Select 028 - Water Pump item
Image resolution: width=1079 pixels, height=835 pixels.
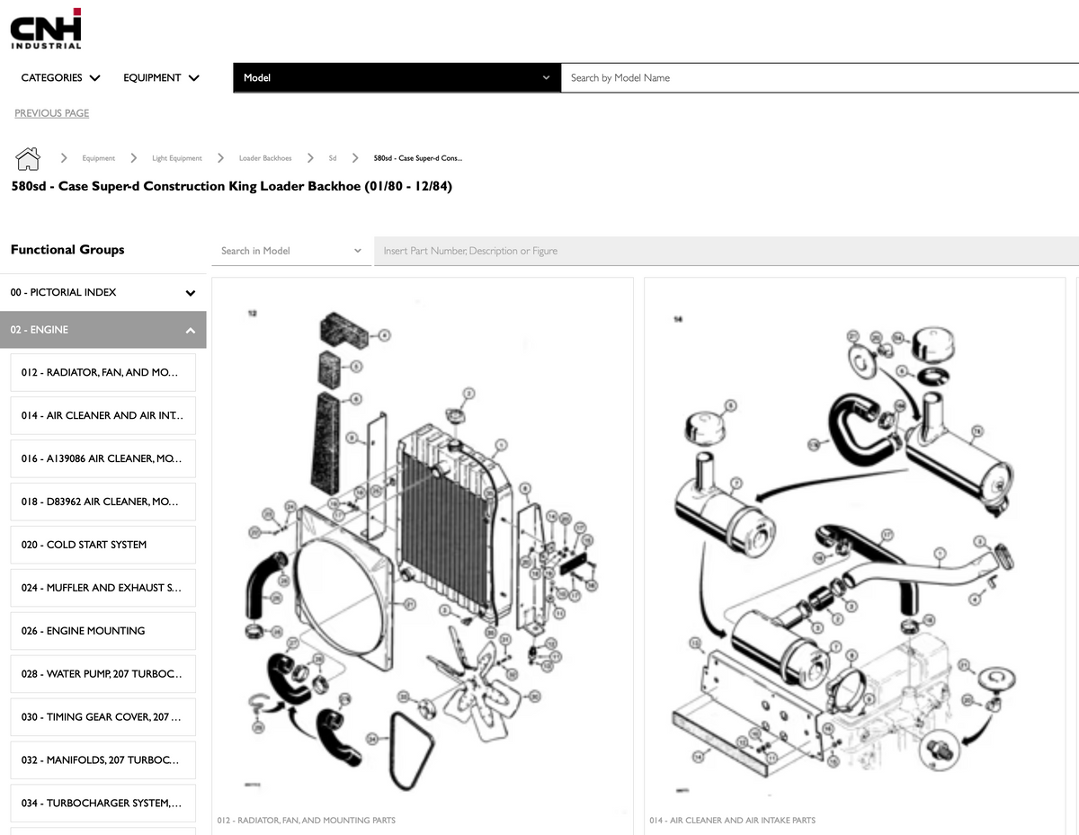pyautogui.click(x=103, y=674)
